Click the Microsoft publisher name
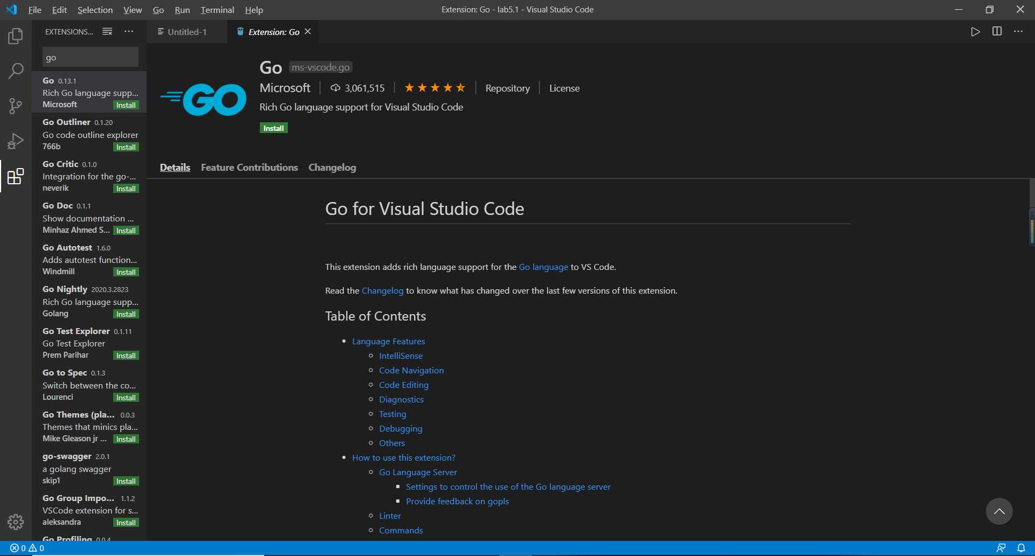 click(285, 88)
